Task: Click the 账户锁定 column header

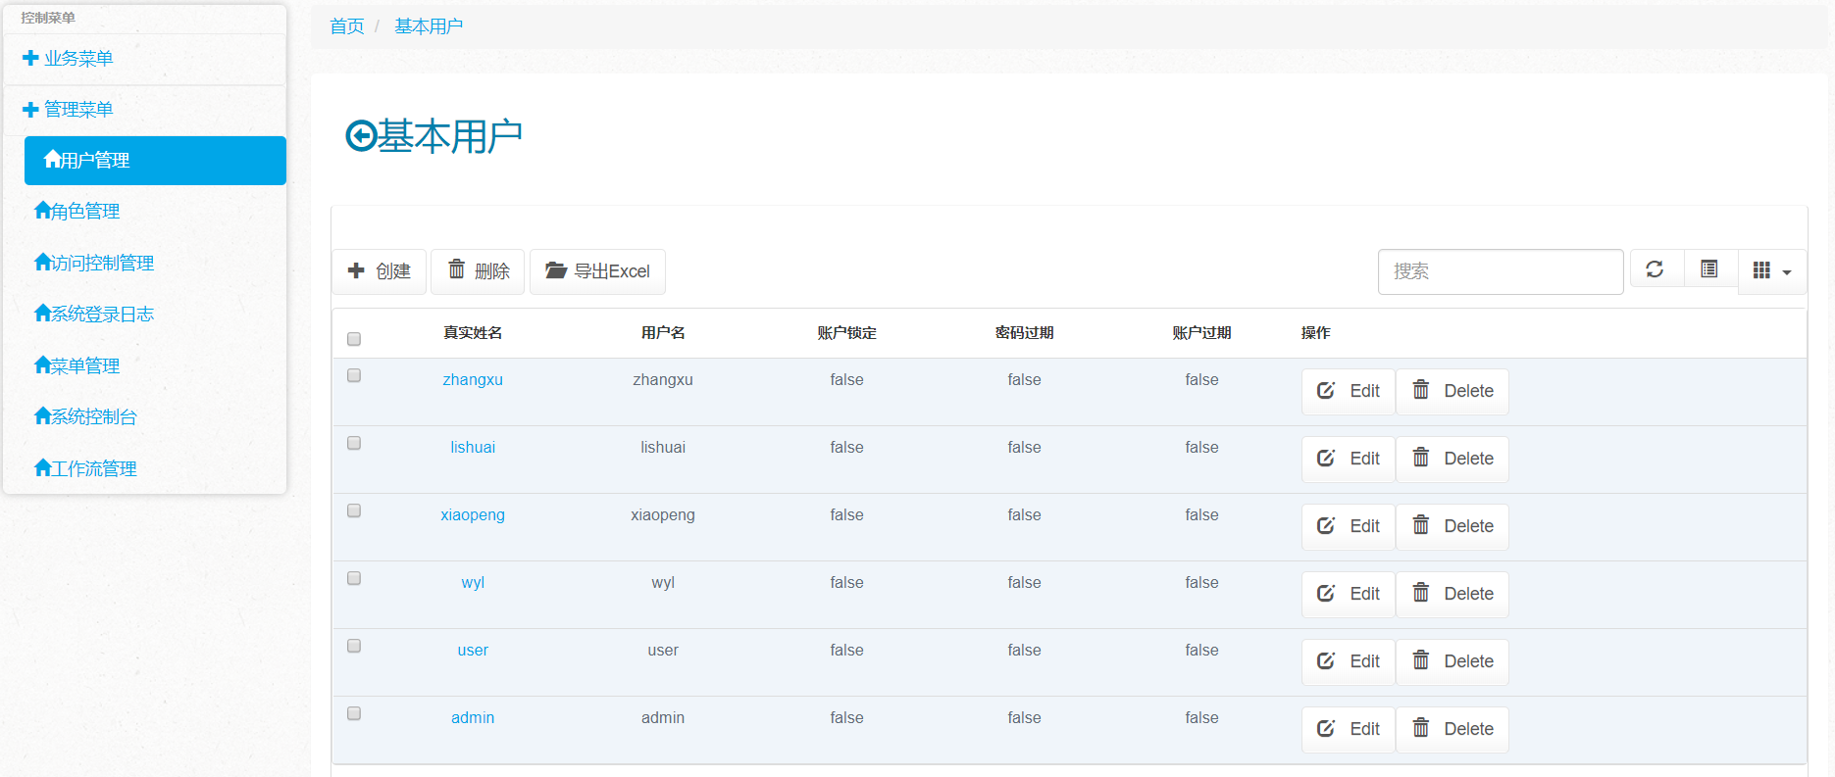Action: coord(846,333)
